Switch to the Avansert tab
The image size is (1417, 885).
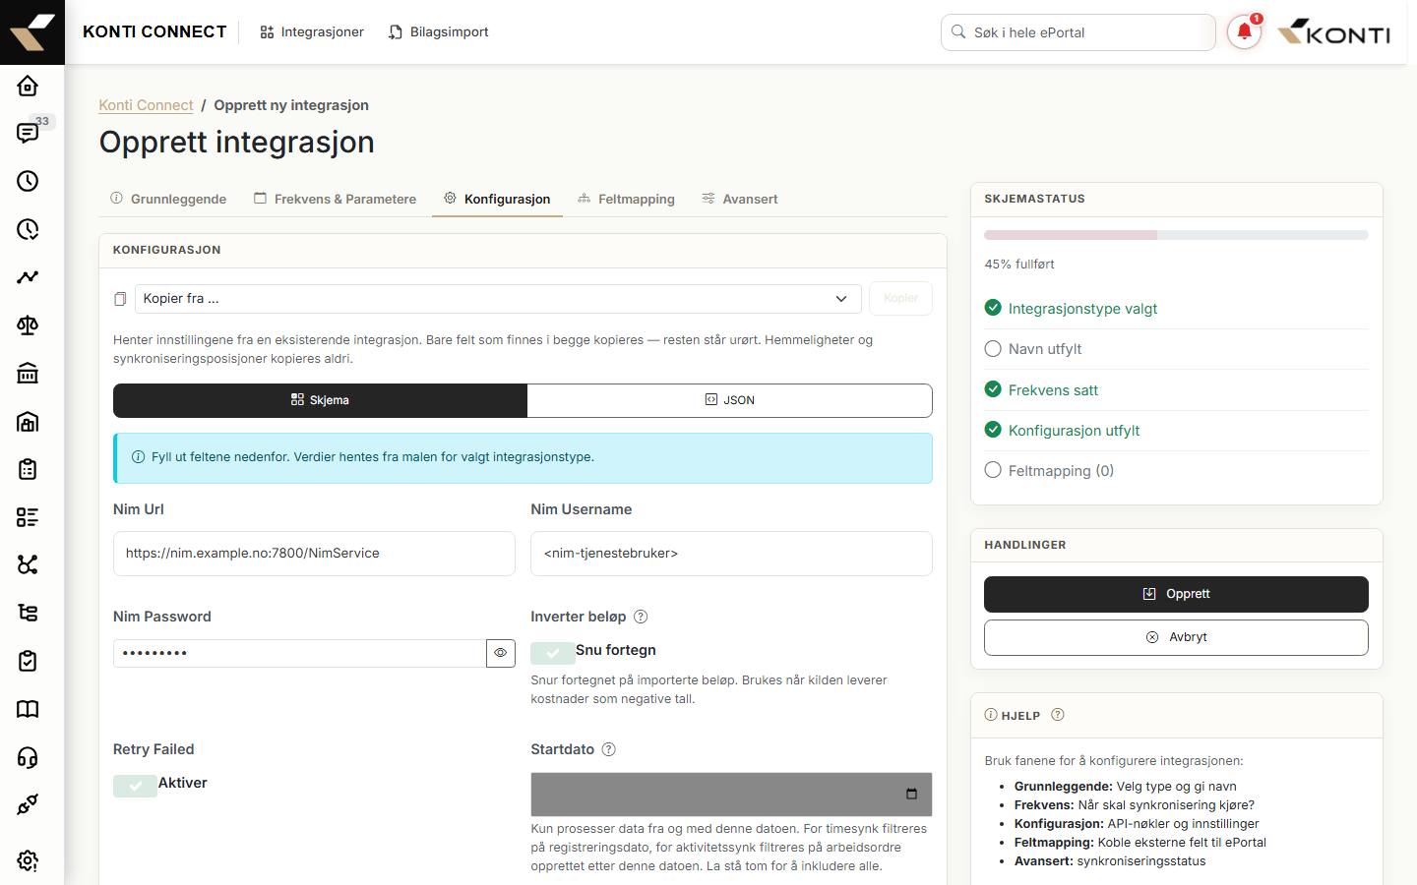coord(740,199)
